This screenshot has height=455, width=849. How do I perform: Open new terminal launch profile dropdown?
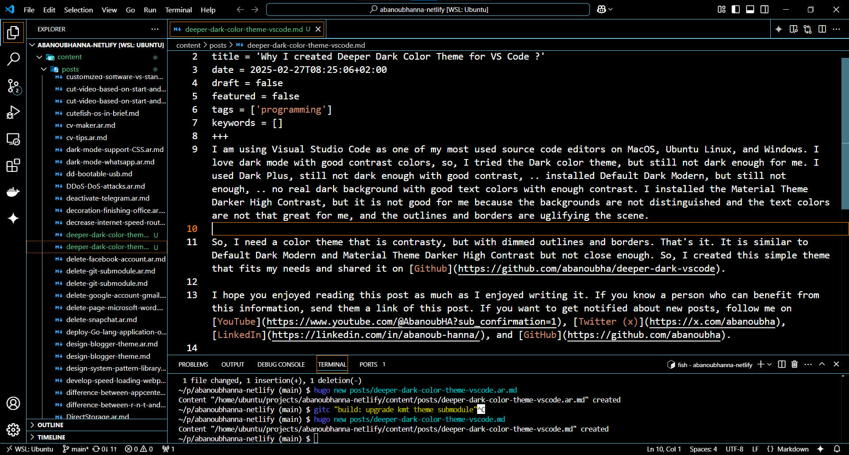tap(769, 364)
